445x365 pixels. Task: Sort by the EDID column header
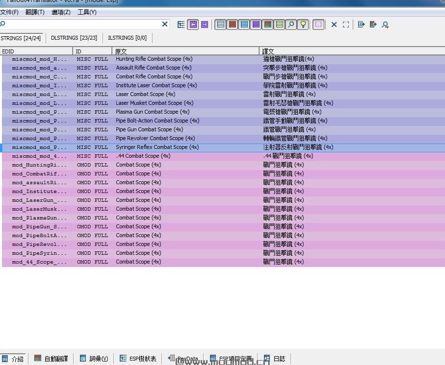pyautogui.click(x=36, y=51)
